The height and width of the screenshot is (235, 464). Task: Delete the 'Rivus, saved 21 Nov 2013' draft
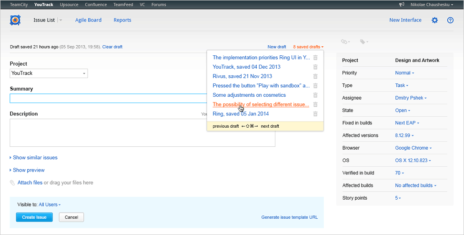pyautogui.click(x=315, y=76)
